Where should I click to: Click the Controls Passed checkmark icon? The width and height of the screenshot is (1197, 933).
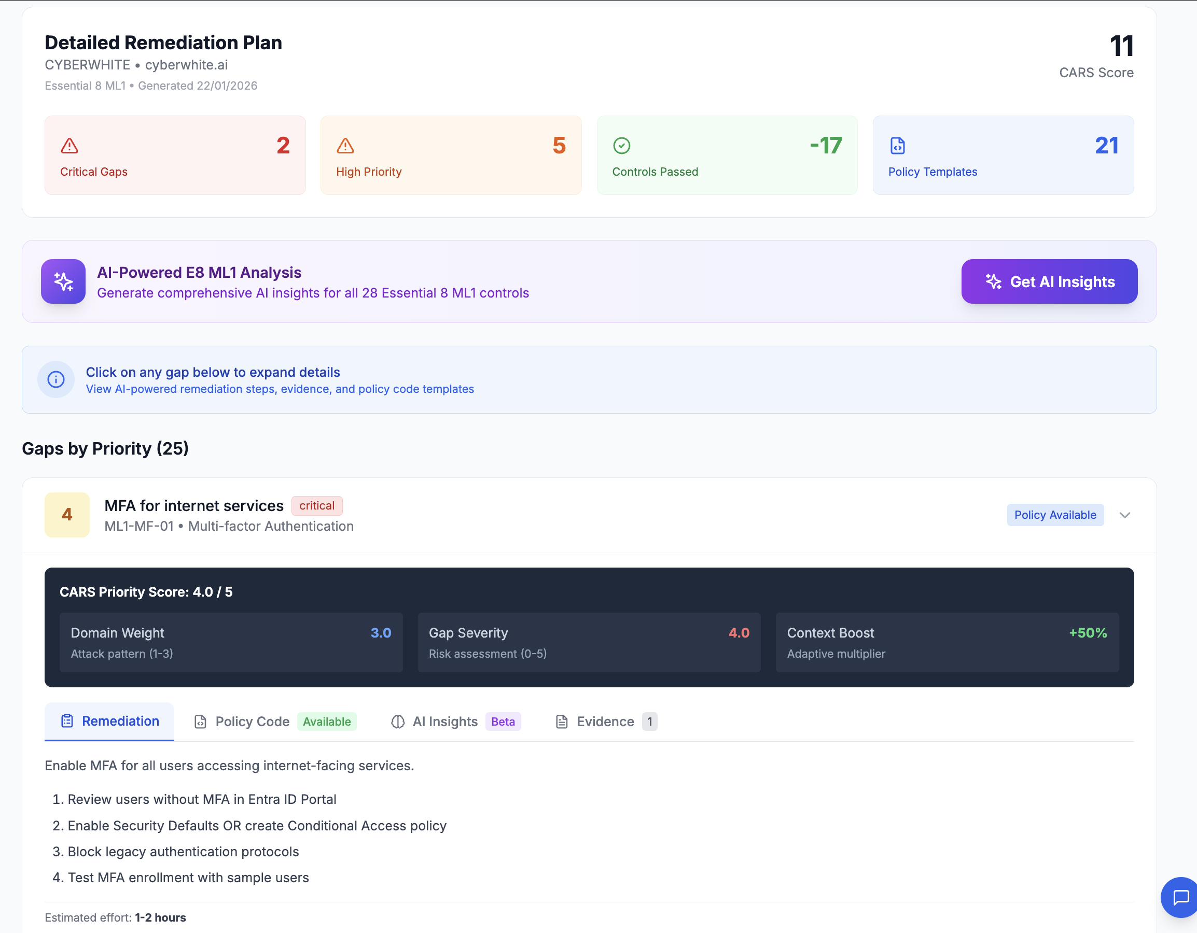[x=621, y=146]
